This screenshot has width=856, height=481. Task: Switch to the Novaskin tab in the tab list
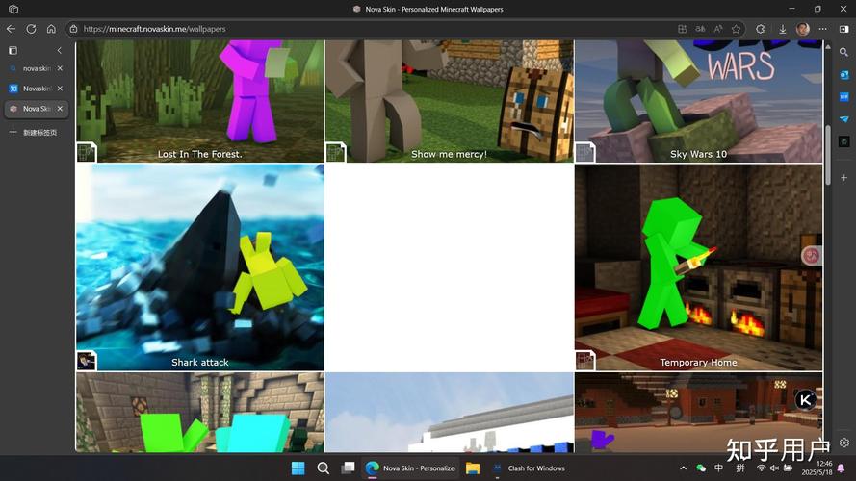click(37, 89)
